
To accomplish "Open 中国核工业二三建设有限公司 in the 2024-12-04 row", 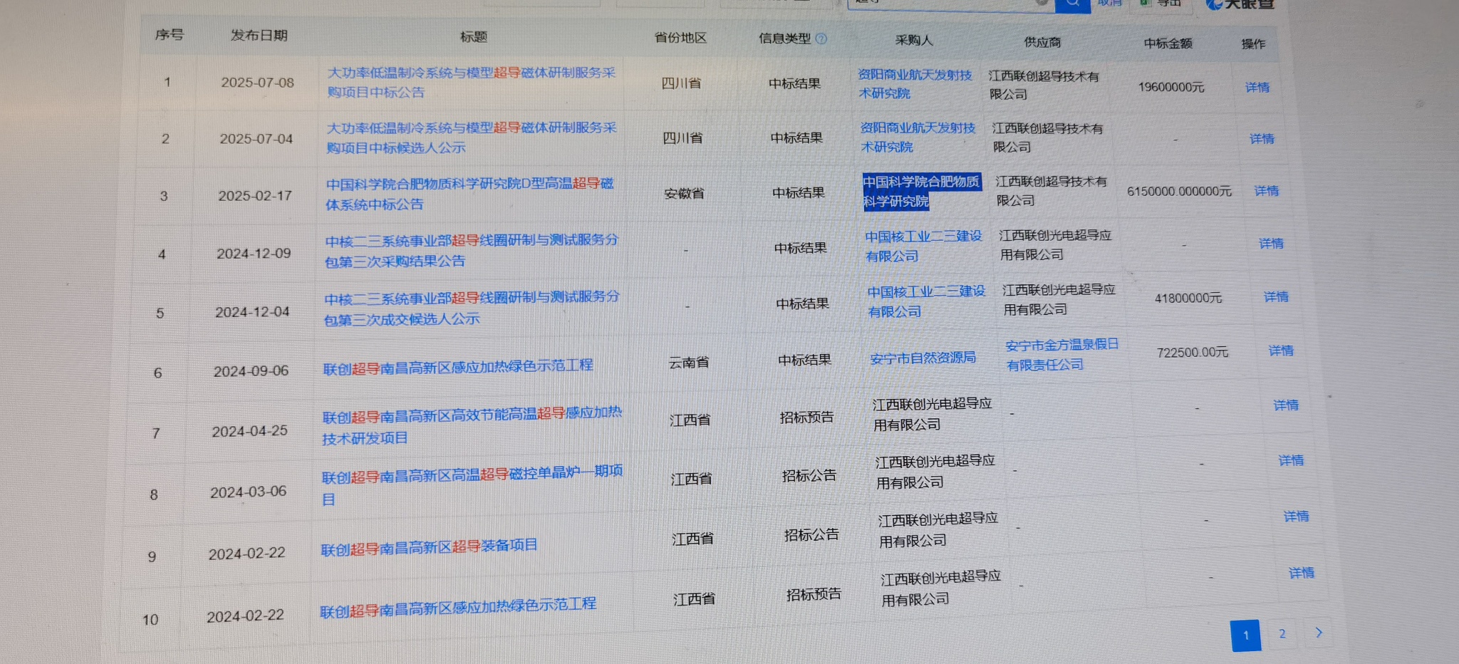I will point(926,302).
